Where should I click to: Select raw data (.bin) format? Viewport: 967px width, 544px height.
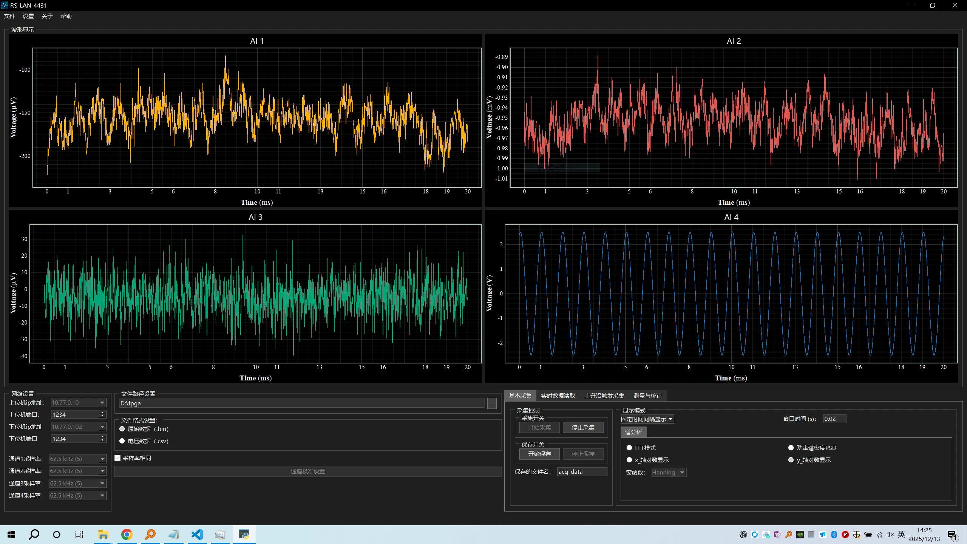point(122,429)
